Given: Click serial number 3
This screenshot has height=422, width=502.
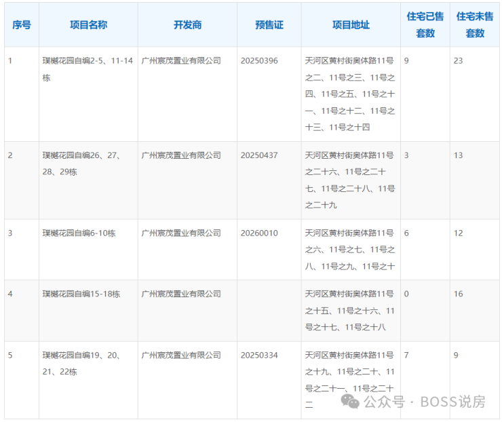Looking at the screenshot, I should point(10,233).
